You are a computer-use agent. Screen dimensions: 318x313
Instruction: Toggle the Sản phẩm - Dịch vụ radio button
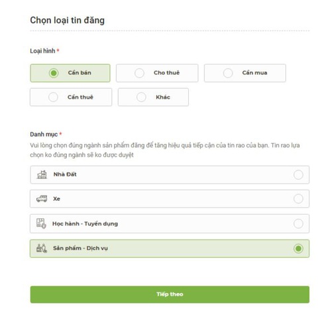tap(298, 249)
